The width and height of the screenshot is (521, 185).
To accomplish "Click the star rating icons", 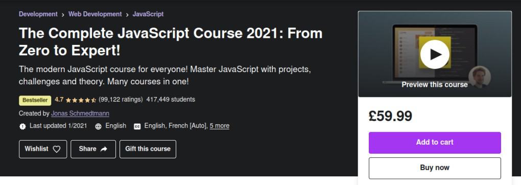I will click(x=81, y=100).
